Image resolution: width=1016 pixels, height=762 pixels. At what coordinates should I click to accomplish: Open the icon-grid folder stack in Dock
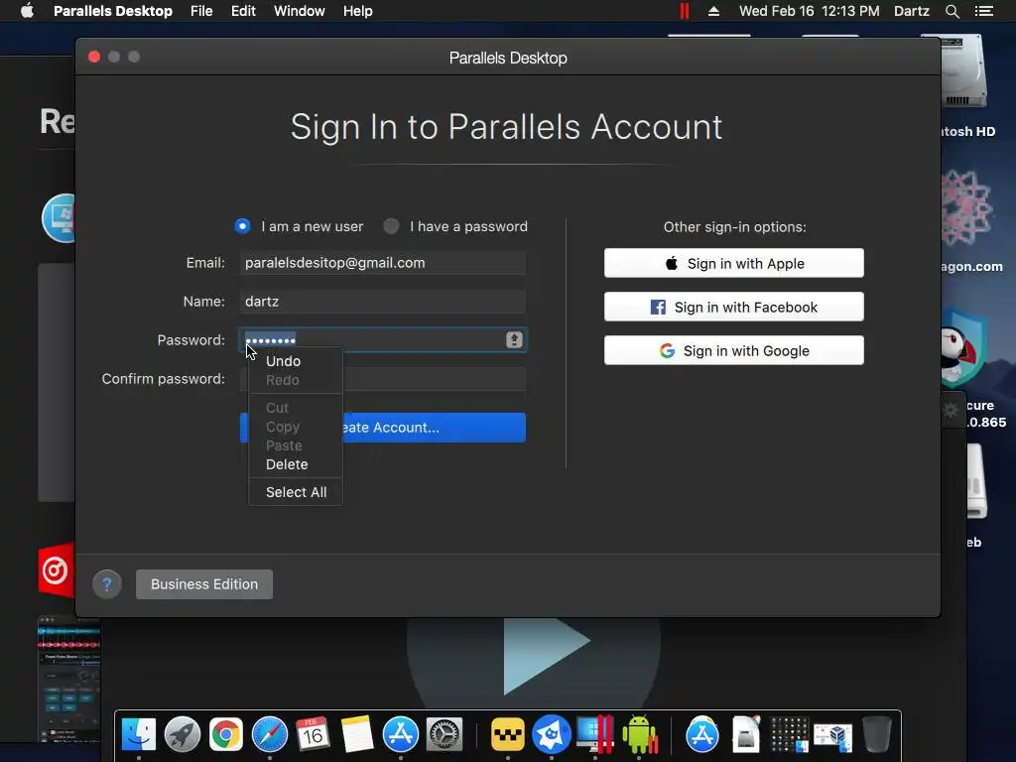point(789,735)
